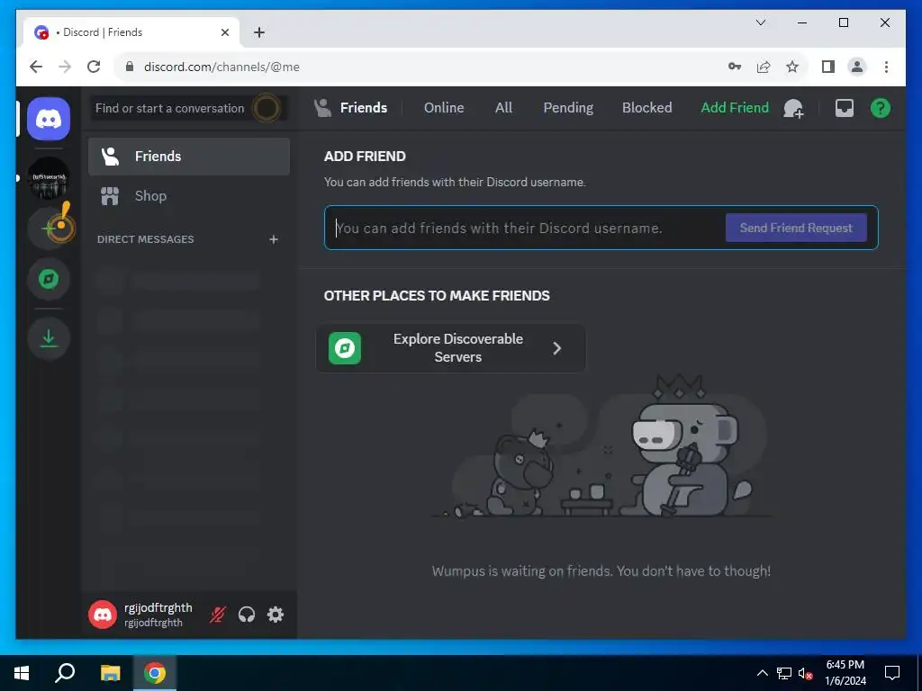Click the taskbar search magnifier

(65, 673)
